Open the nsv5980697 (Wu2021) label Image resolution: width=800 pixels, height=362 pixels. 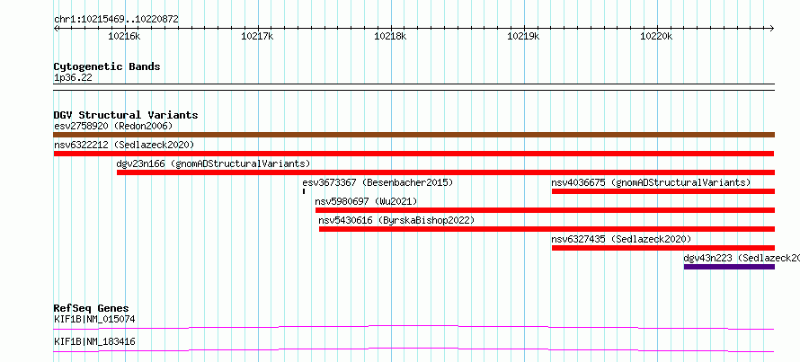(x=367, y=201)
